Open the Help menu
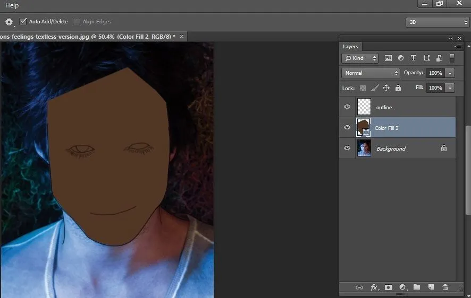Screen dimensions: 471x298 (x=12, y=5)
